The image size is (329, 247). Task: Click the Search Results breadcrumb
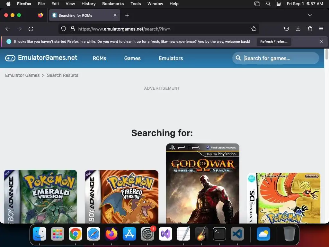(63, 75)
